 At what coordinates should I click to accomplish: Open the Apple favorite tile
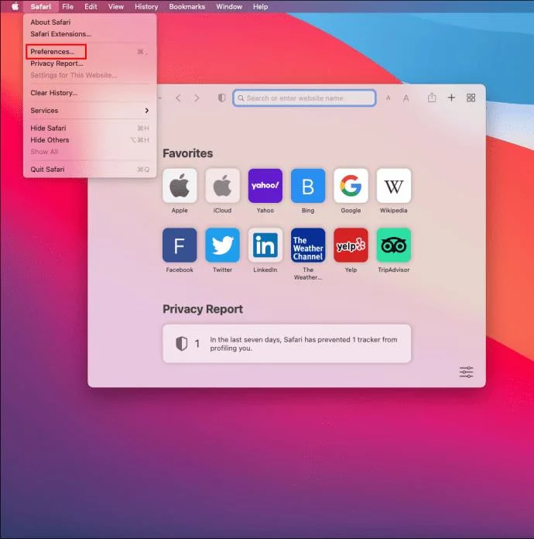coord(180,186)
